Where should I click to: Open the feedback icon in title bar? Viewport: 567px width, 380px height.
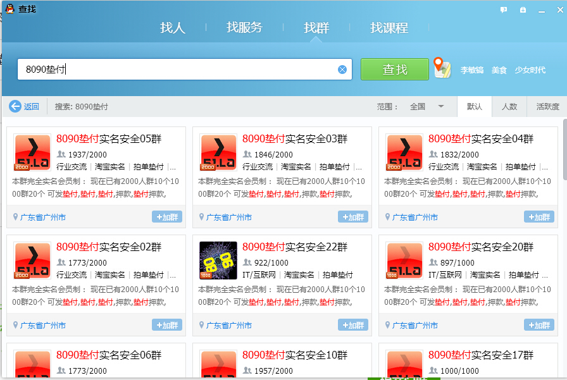coord(504,10)
